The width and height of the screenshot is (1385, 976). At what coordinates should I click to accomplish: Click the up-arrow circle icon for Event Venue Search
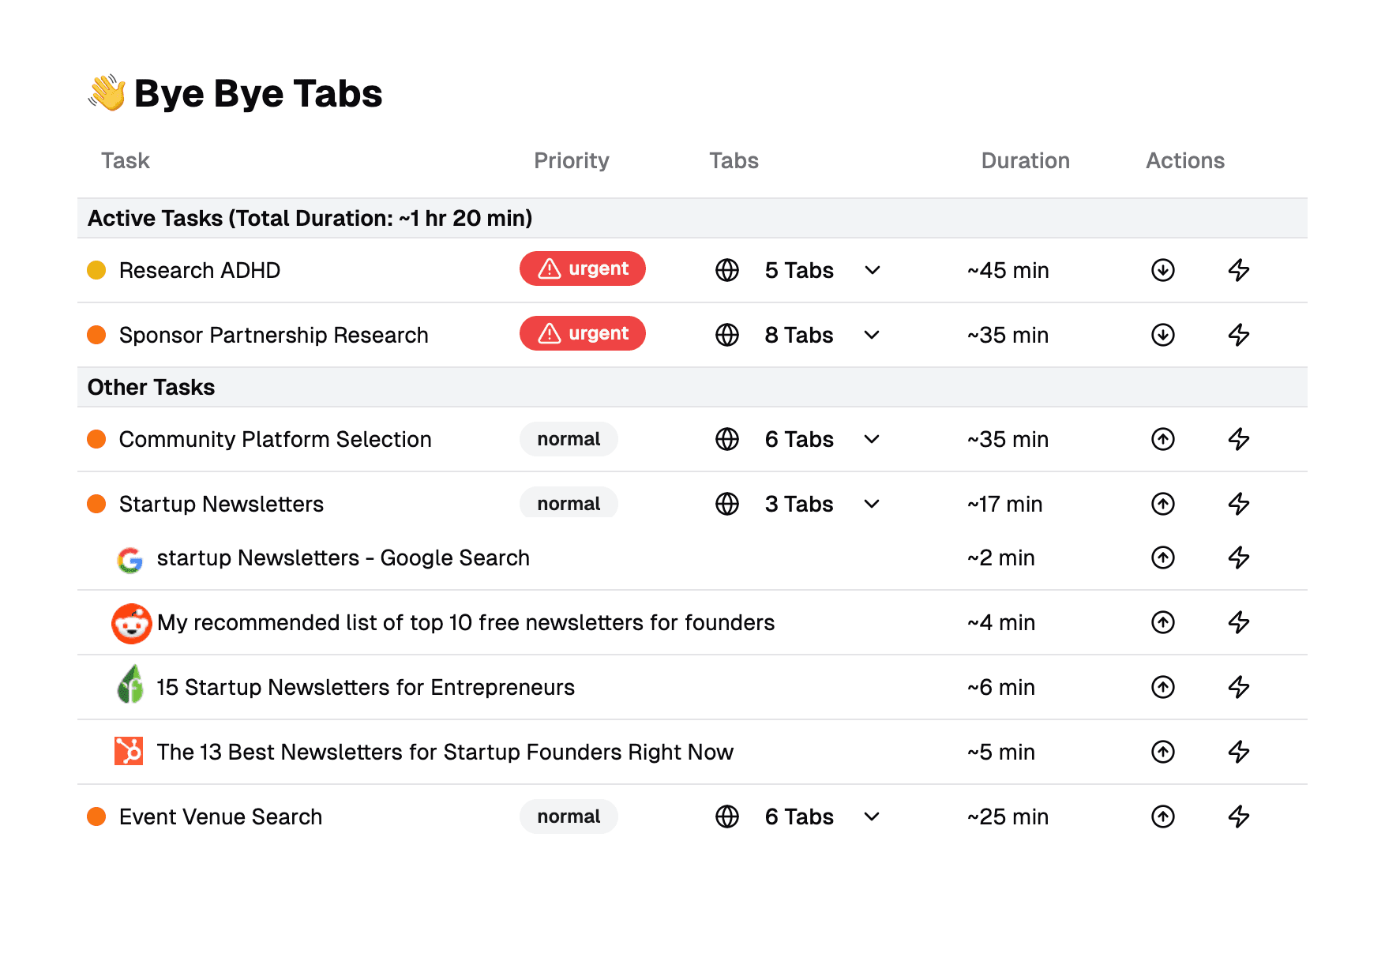1162,816
